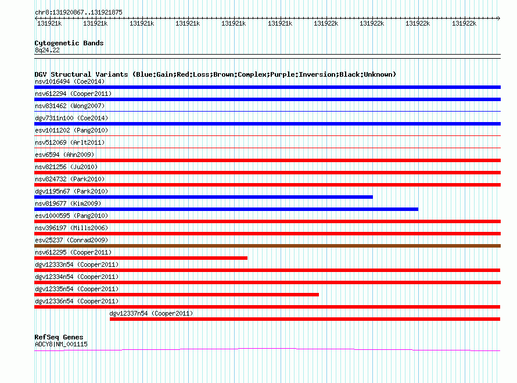Select the red bar under dgv12334n54

point(267,282)
